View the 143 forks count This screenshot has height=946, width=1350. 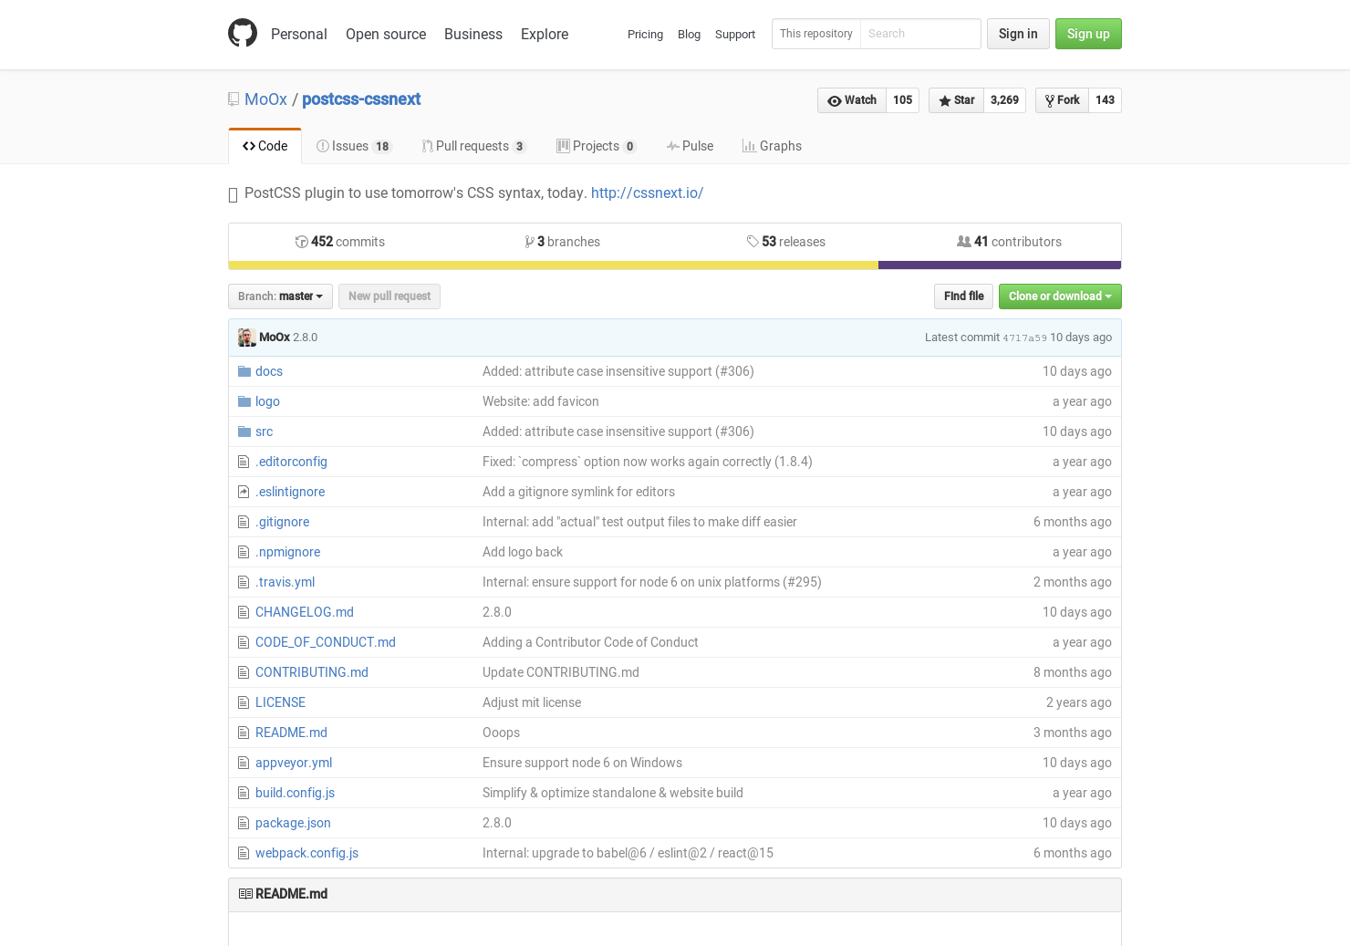click(1105, 100)
